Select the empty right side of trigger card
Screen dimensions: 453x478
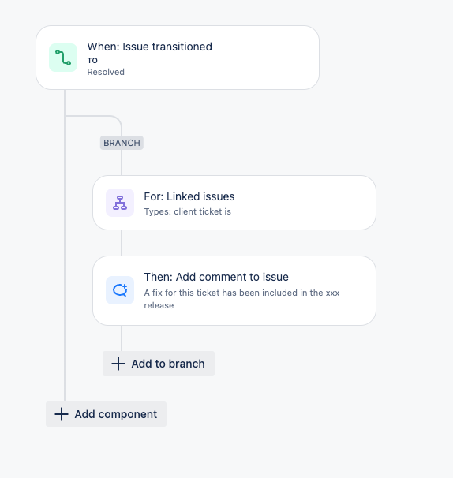[265, 58]
